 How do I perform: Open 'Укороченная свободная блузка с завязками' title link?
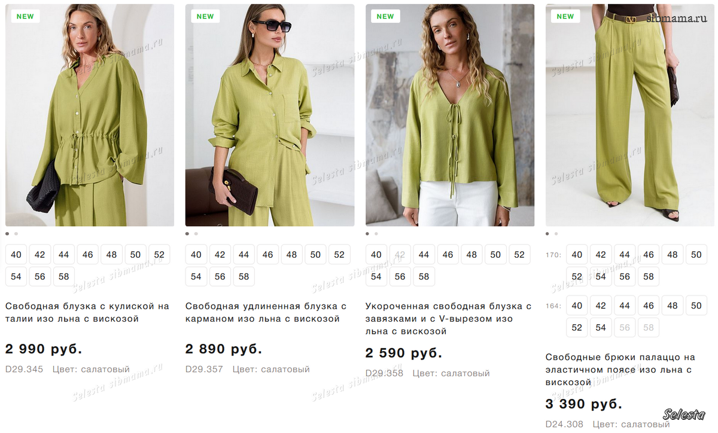[x=448, y=318]
